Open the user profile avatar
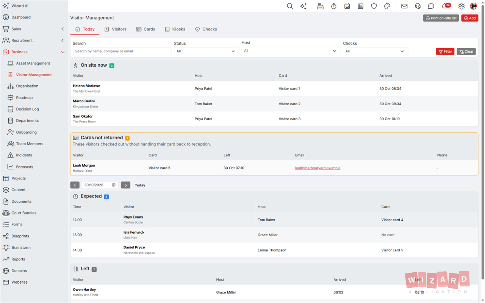 [x=473, y=6]
